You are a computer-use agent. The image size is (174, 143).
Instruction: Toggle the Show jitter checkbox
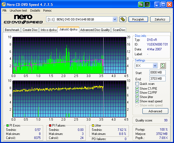point(137,97)
